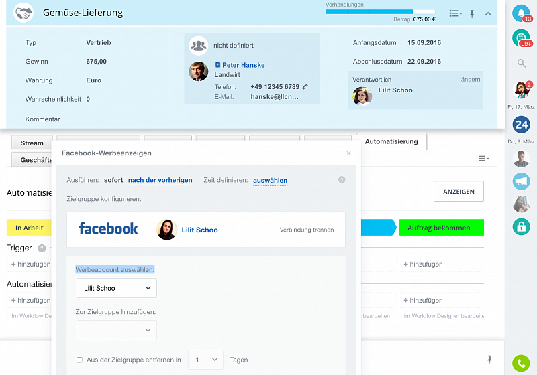
Task: Click the Kommentar field label
Action: coord(42,119)
